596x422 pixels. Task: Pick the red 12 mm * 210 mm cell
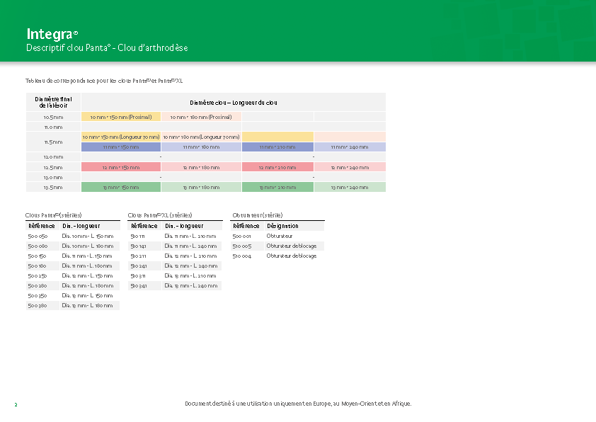coord(277,168)
